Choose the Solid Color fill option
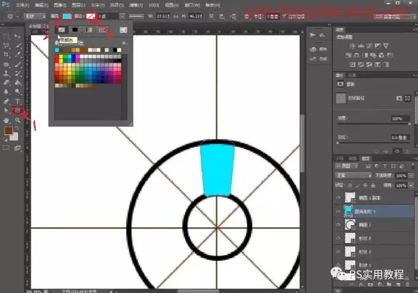The width and height of the screenshot is (418, 293). click(x=75, y=30)
